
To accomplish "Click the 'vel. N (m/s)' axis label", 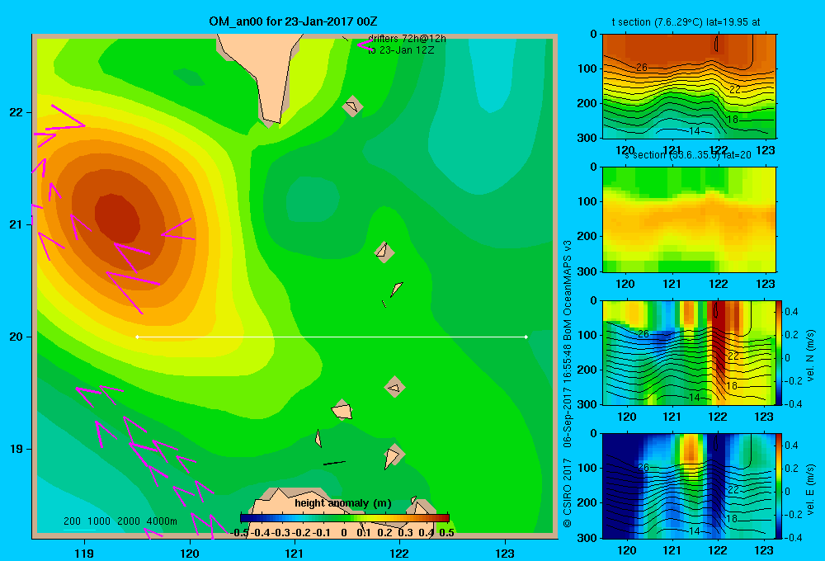I will pos(810,356).
